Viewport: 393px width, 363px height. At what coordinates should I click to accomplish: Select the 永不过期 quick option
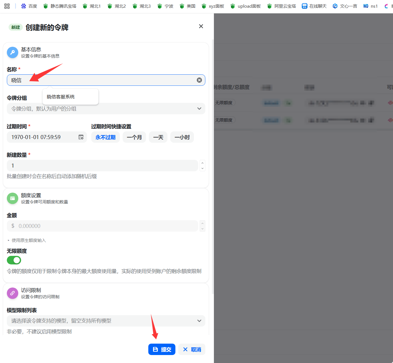tap(106, 137)
